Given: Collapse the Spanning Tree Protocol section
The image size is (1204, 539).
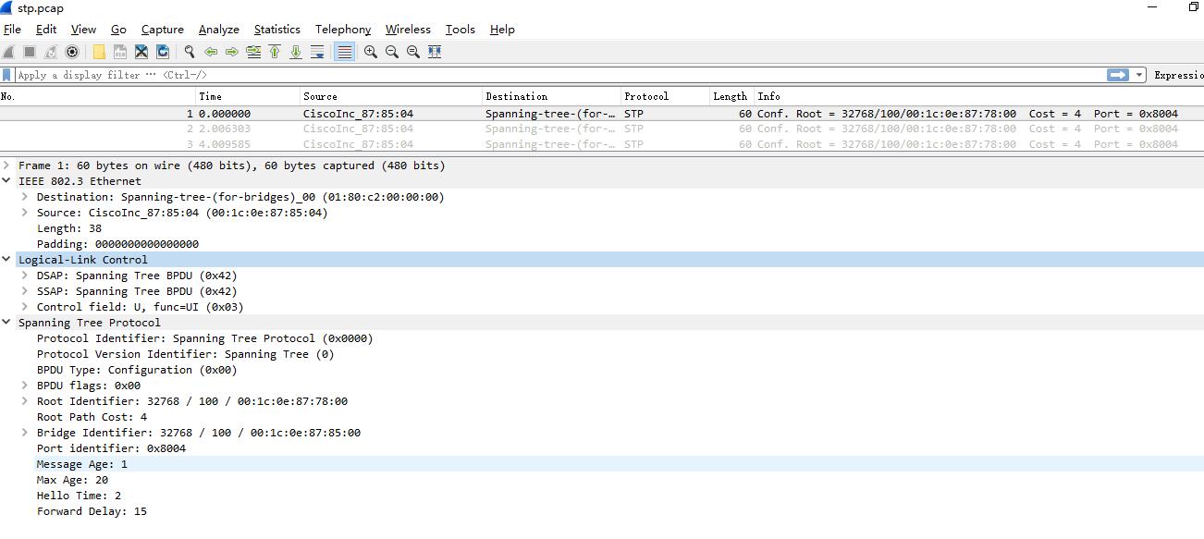Looking at the screenshot, I should coord(6,323).
